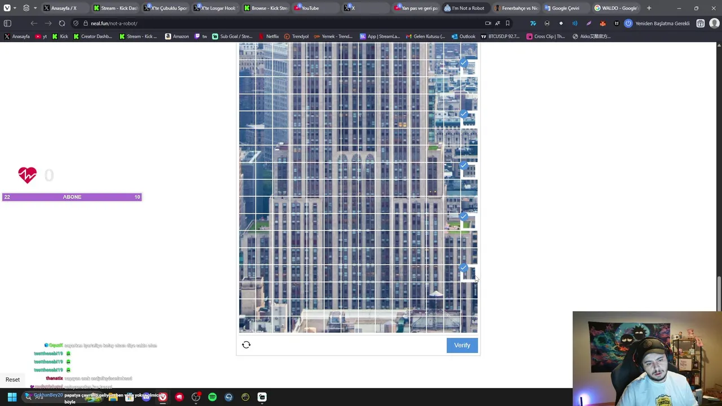Switch to the WALDO - Google tab

616,8
